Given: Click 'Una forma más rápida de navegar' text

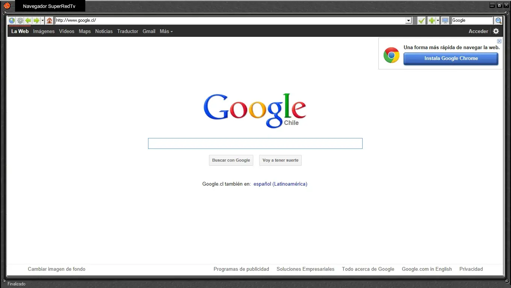Looking at the screenshot, I should pyautogui.click(x=452, y=48).
